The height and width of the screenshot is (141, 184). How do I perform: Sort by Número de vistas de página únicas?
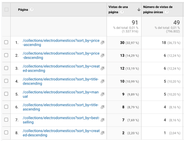coord(158,9)
